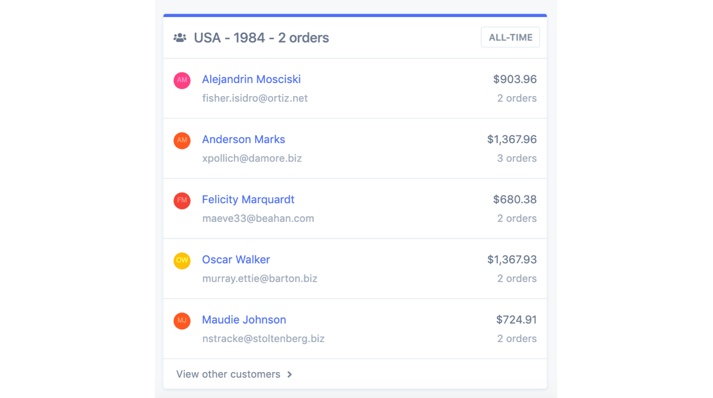The image size is (713, 398).
Task: Click Anderson Marks' orange AM avatar
Action: click(182, 140)
